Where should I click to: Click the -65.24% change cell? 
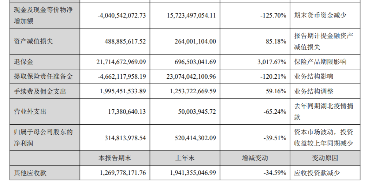coord(274,112)
